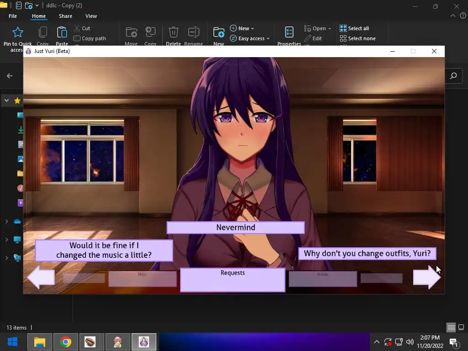Click the Move to folder icon
The image size is (468, 351).
click(x=131, y=32)
